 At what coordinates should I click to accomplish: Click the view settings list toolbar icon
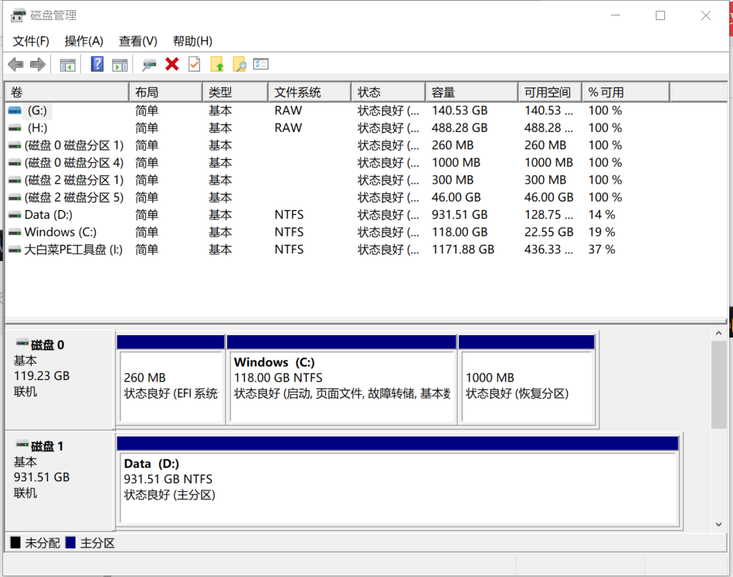[261, 64]
